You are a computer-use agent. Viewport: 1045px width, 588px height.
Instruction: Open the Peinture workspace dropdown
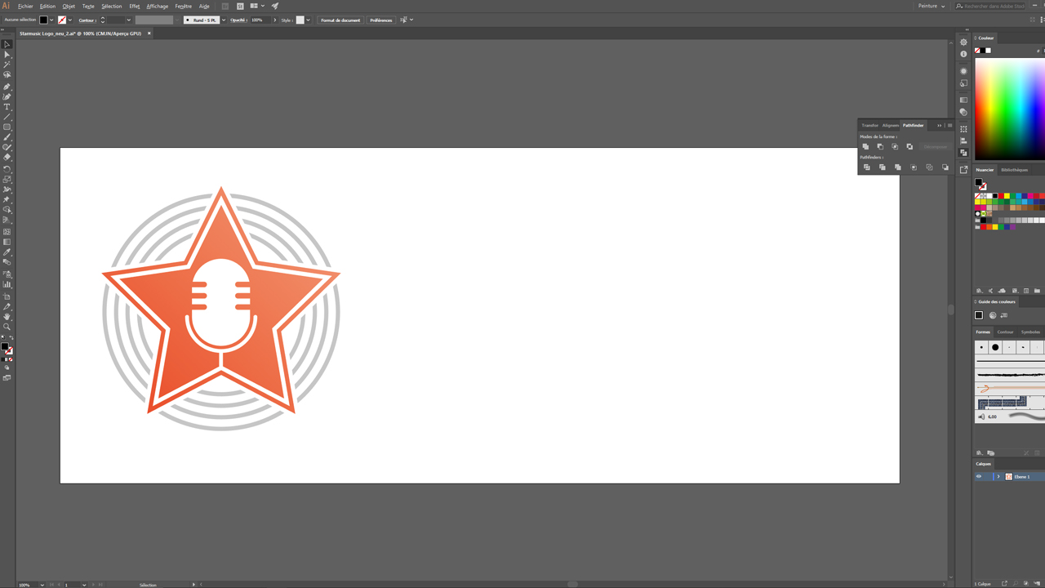click(931, 6)
